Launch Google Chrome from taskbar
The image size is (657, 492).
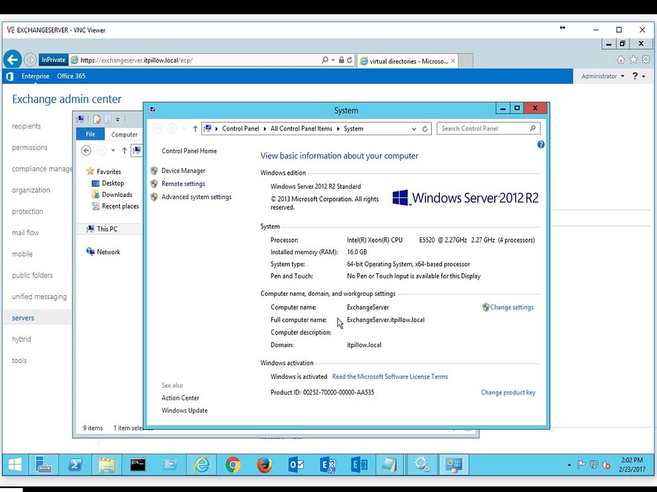[x=233, y=465]
